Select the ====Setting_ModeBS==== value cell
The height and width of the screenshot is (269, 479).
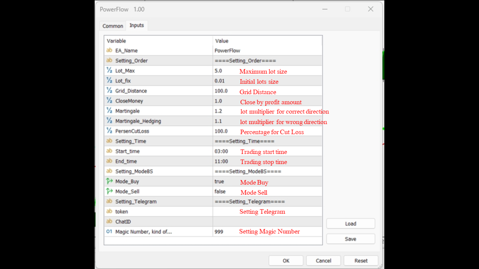[268, 171]
